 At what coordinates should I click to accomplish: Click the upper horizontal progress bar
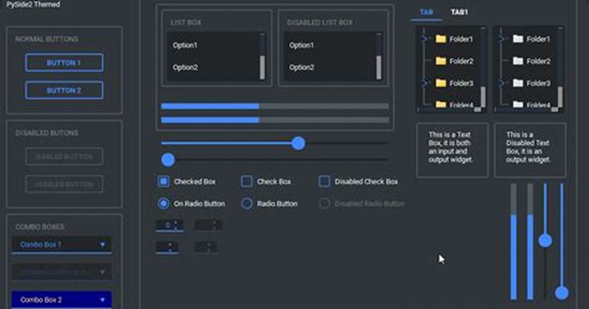point(275,106)
